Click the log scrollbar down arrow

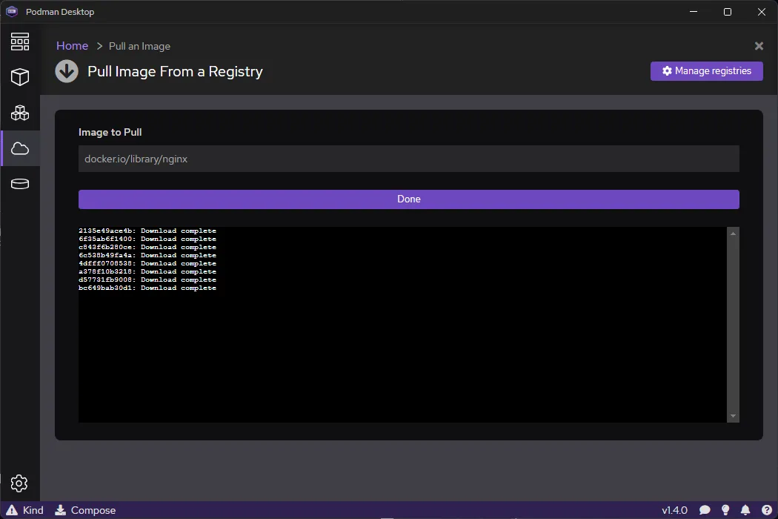click(733, 416)
